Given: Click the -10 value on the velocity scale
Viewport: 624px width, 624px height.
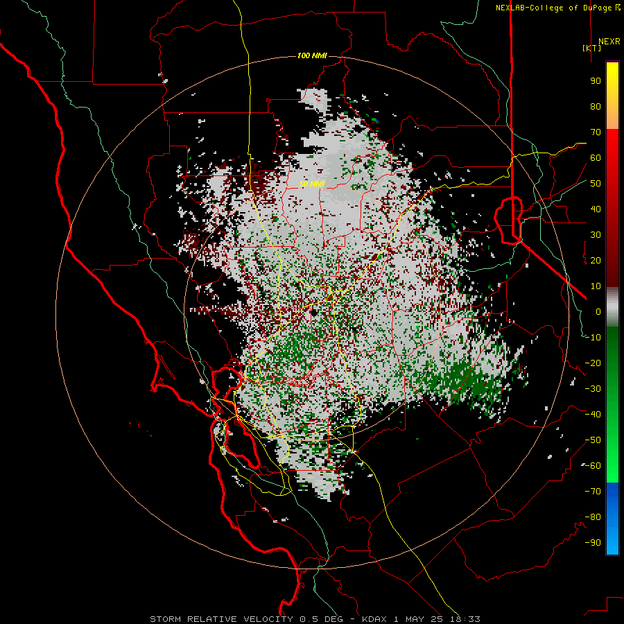Looking at the screenshot, I should point(593,338).
